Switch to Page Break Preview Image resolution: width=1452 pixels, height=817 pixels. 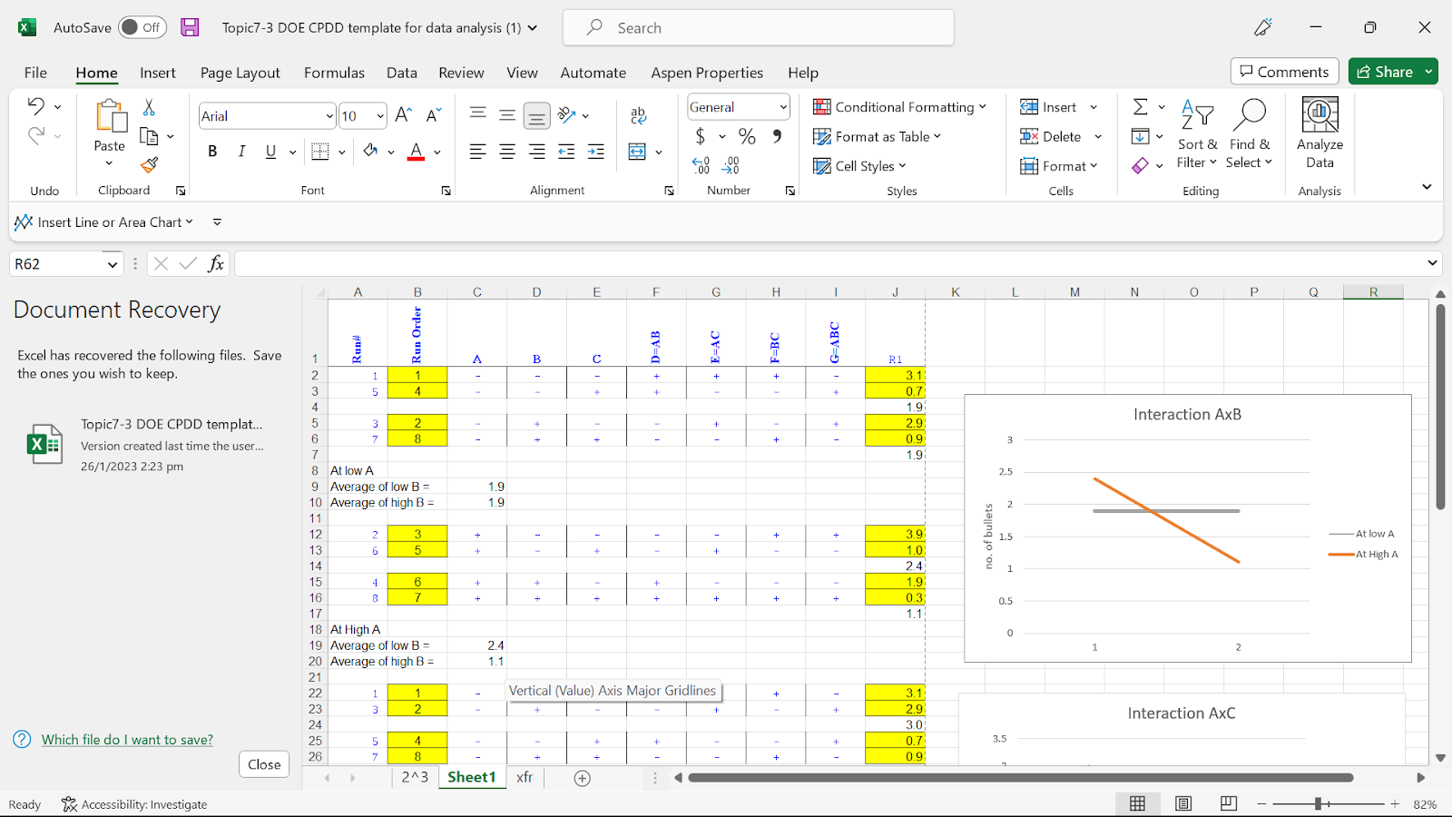click(1229, 804)
